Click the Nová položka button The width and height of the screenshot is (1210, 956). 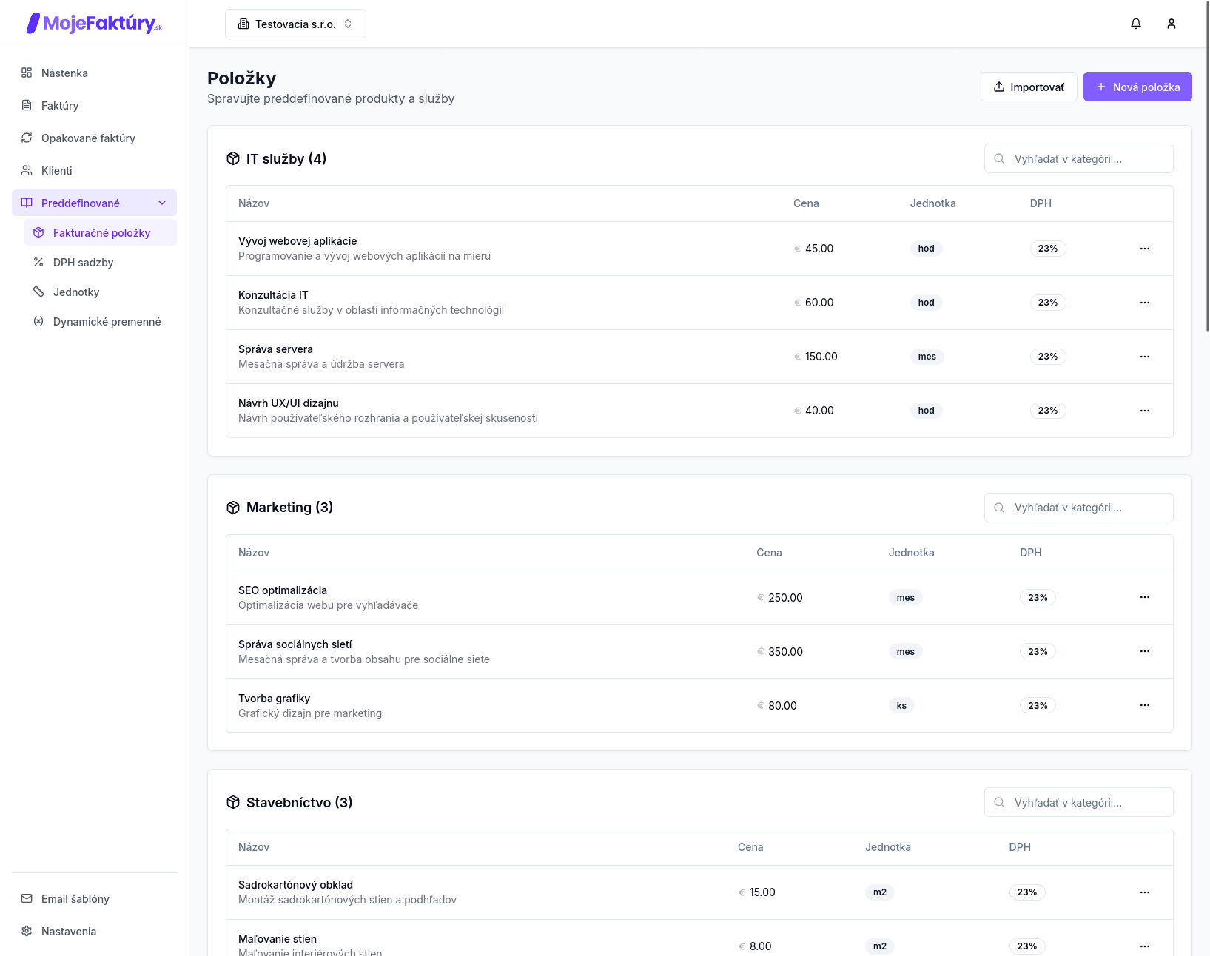tap(1137, 87)
